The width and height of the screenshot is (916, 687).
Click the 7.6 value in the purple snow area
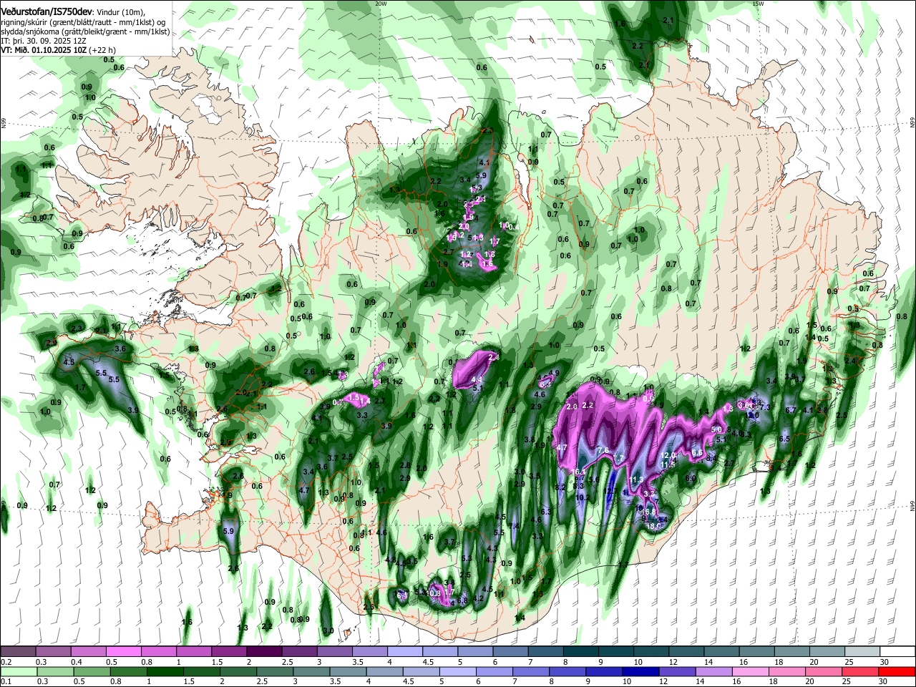pyautogui.click(x=603, y=450)
